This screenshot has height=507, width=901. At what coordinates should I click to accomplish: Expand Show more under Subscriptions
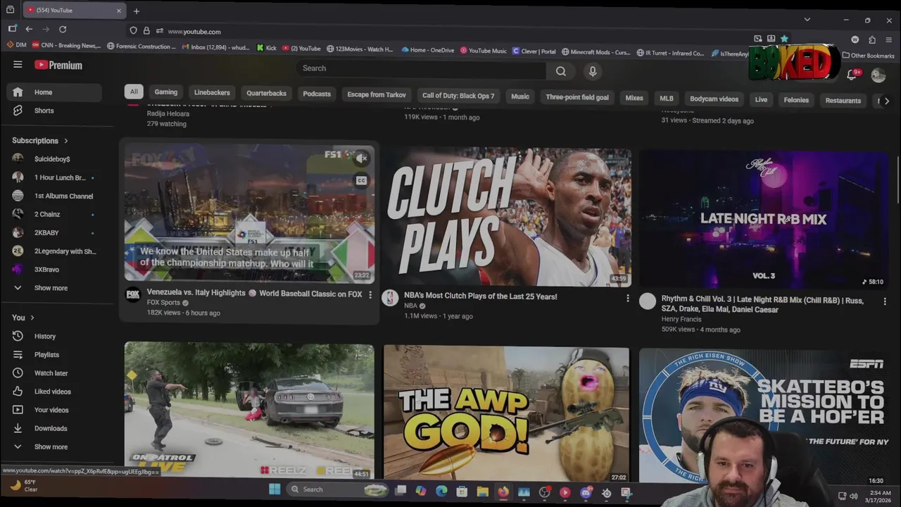coord(51,288)
